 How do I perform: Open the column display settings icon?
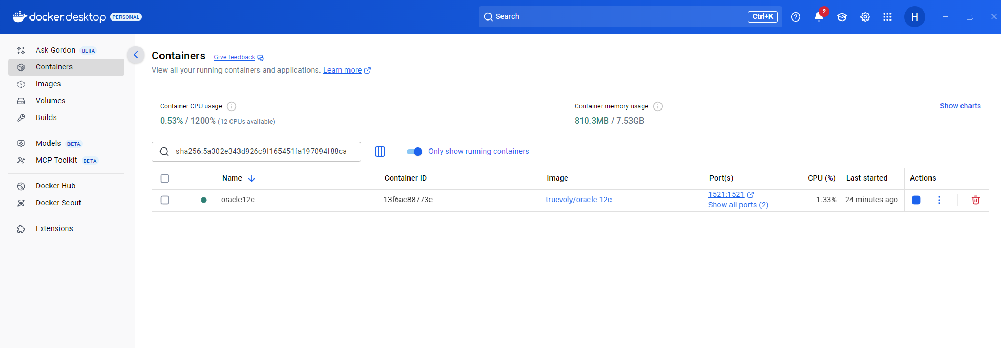click(380, 152)
